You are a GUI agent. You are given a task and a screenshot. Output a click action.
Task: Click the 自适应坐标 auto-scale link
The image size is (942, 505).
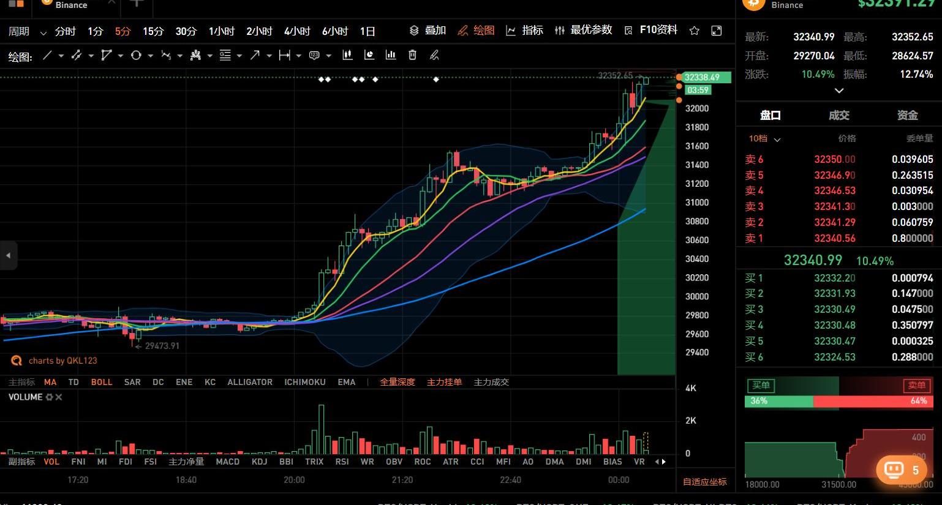click(704, 482)
